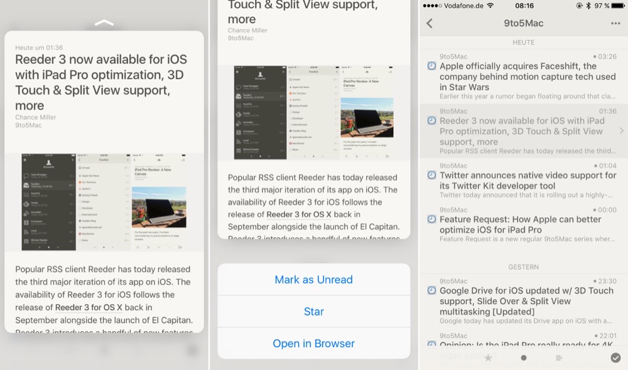Viewport: 628px width, 370px height.
Task: Tap 'Heute um 01:36' timestamp in left preview
Action: (x=39, y=48)
